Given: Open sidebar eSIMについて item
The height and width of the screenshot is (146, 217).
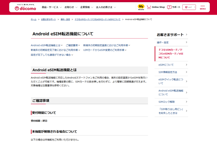Looking at the screenshot, I should (171, 65).
